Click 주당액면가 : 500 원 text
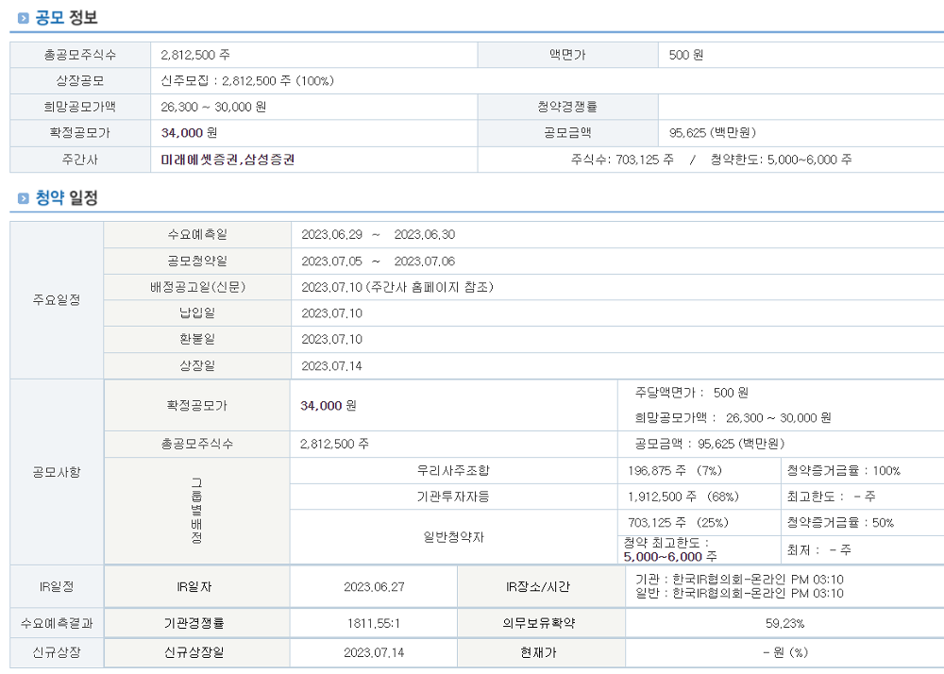944x674 pixels. click(x=692, y=393)
